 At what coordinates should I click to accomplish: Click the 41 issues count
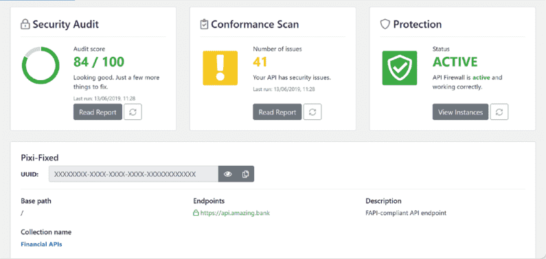260,62
